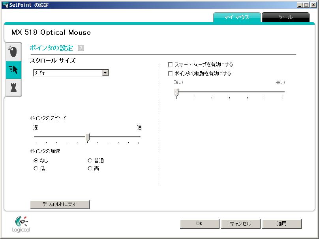319x239 pixels.
Task: Select なし pointer acceleration option
Action: tap(36, 161)
